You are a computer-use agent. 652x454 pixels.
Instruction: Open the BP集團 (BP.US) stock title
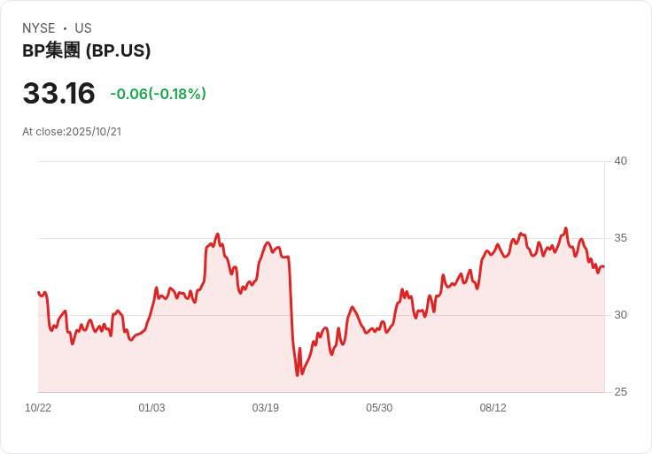[x=86, y=51]
